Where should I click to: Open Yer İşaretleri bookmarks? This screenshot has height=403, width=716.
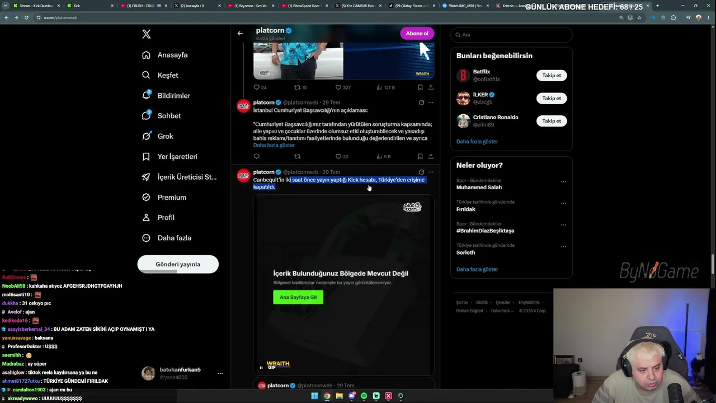tap(169, 157)
